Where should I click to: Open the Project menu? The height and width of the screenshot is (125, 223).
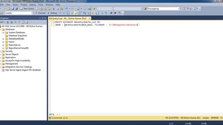pos(24,5)
